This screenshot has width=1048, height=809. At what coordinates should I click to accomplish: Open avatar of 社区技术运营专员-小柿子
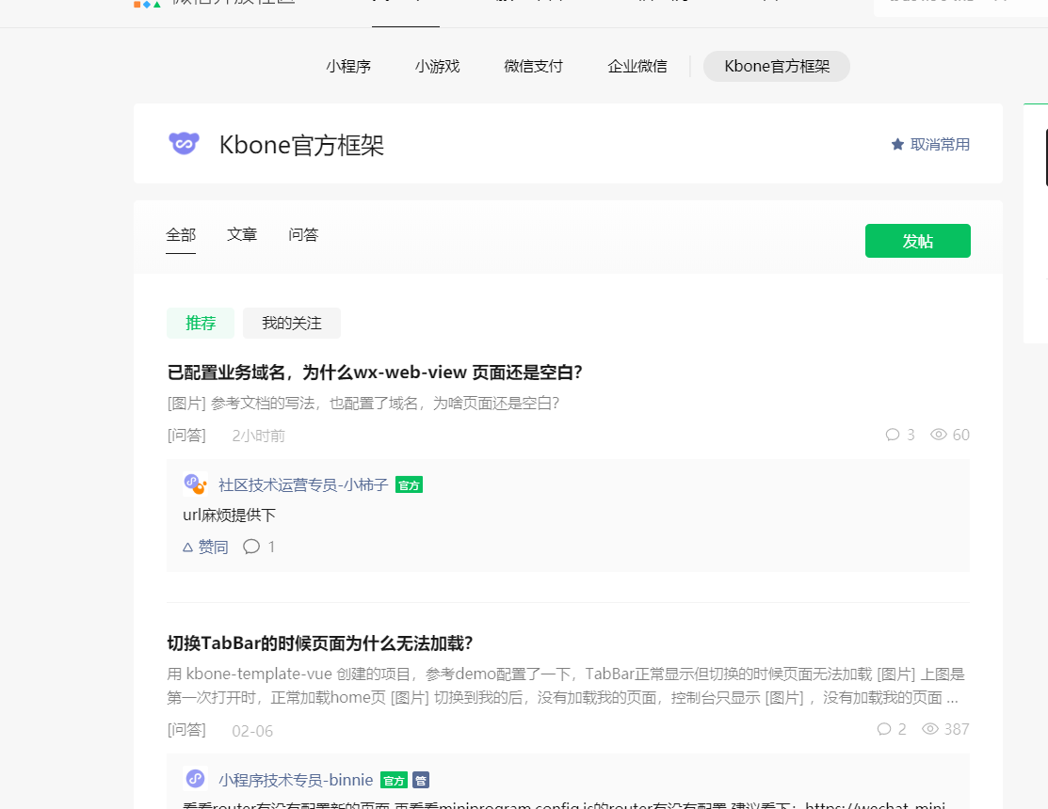pyautogui.click(x=195, y=484)
